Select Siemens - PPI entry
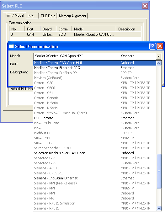Image resolution: width=165 pixels, height=212 pixels. (x=95, y=198)
